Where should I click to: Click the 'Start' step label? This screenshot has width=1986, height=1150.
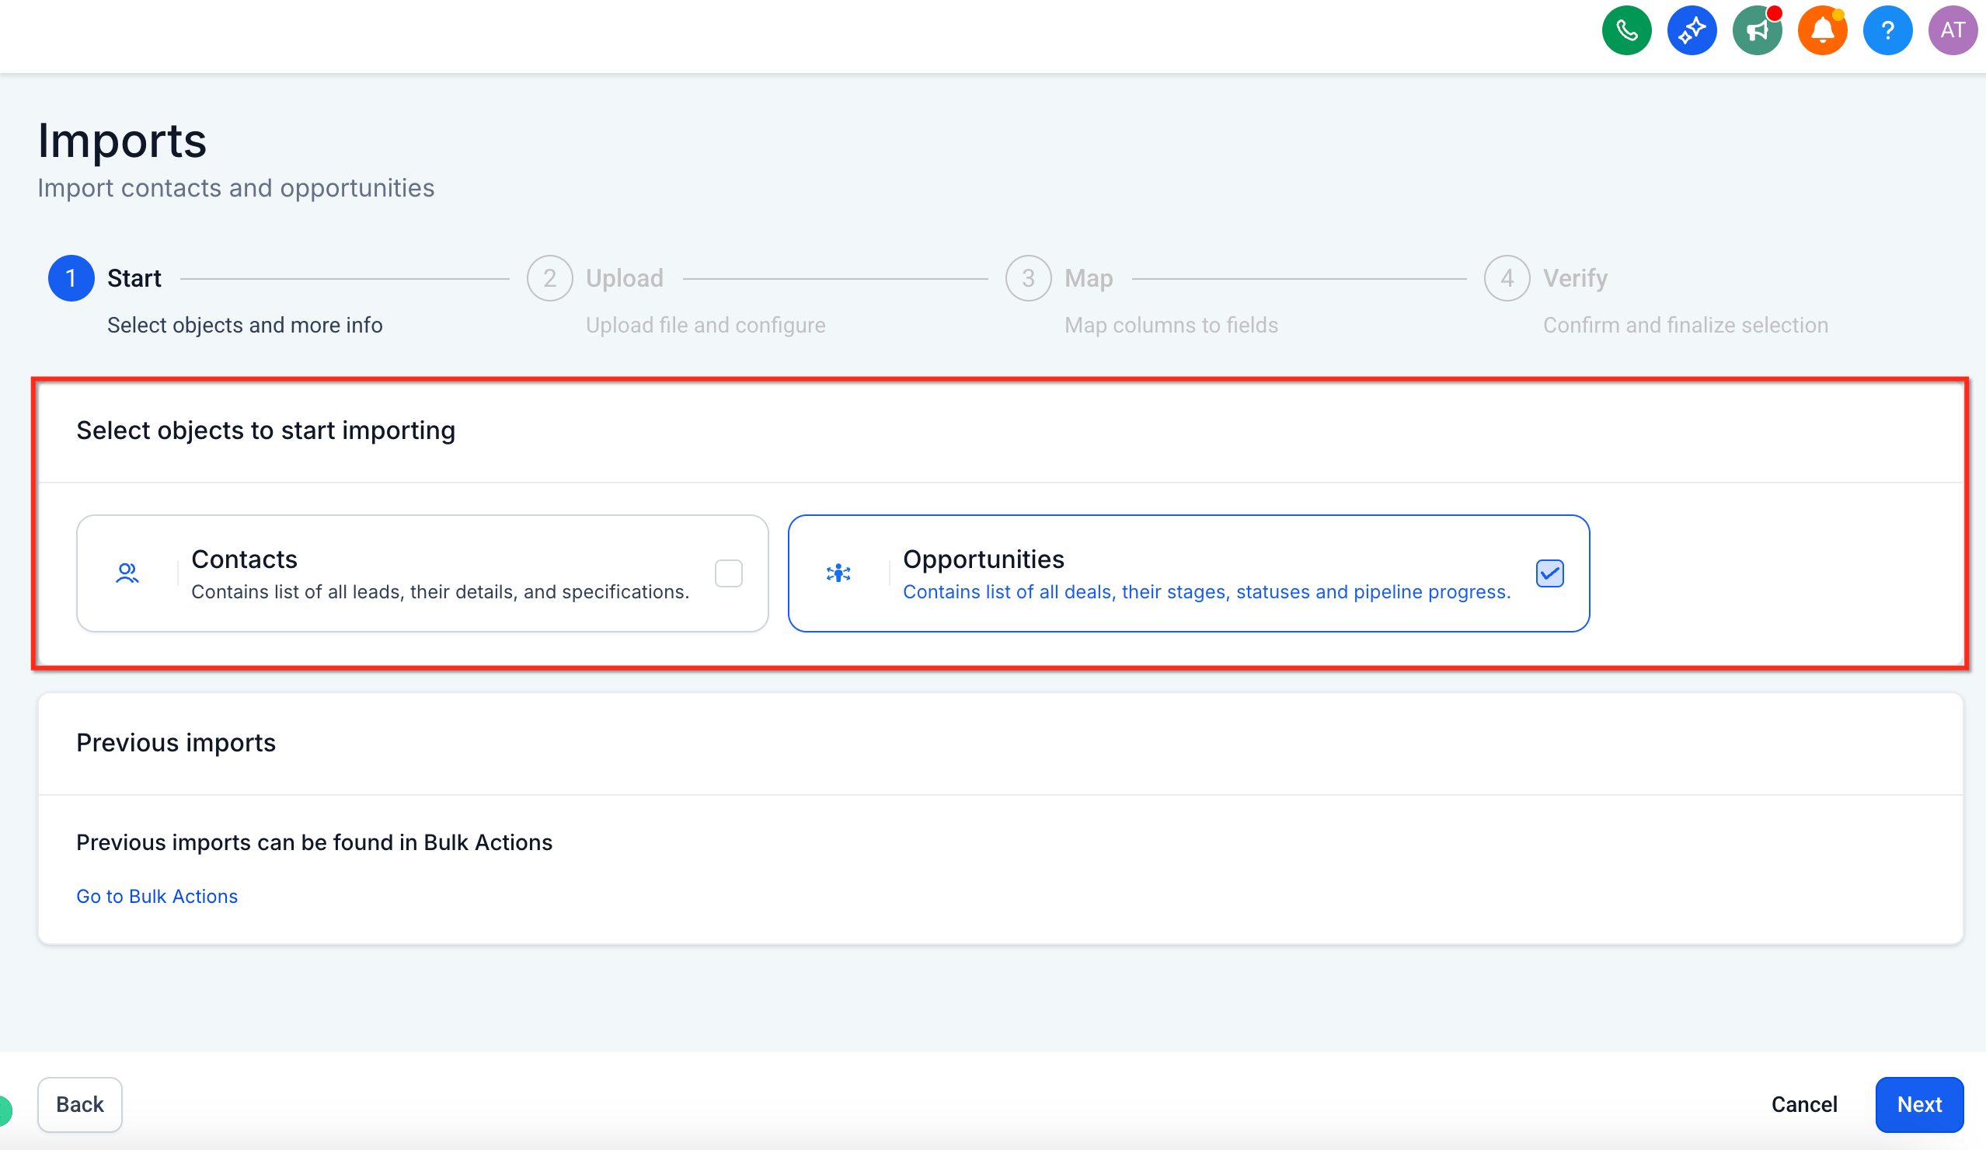point(134,278)
